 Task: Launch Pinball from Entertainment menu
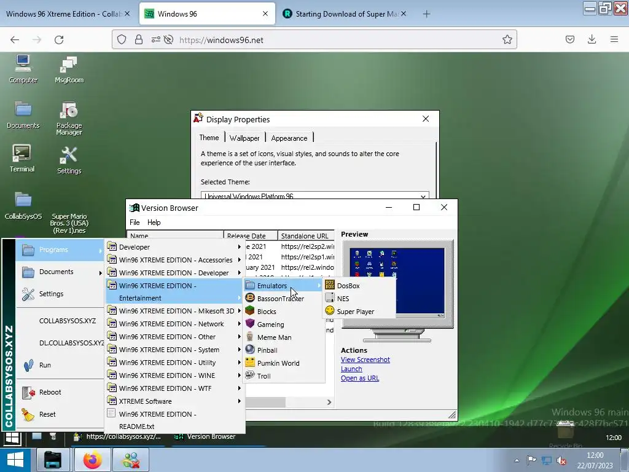click(284, 350)
